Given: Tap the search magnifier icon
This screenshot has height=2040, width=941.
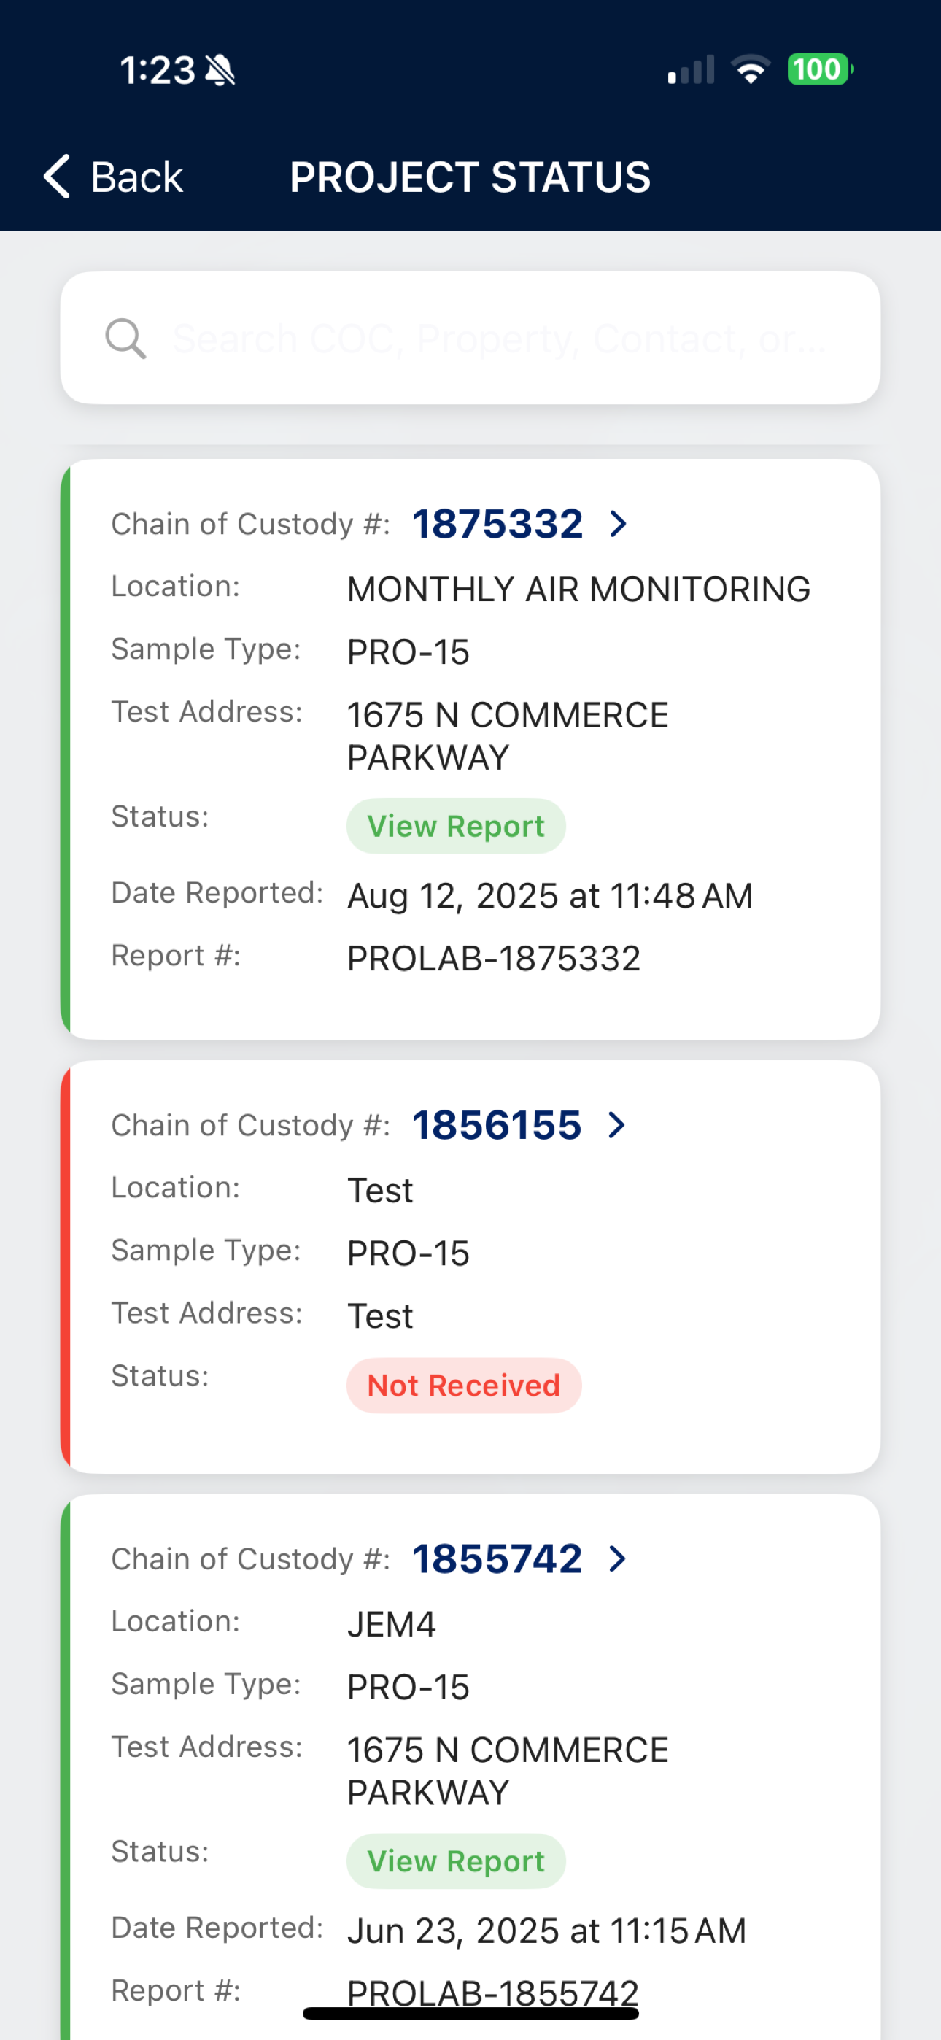Looking at the screenshot, I should [x=126, y=338].
